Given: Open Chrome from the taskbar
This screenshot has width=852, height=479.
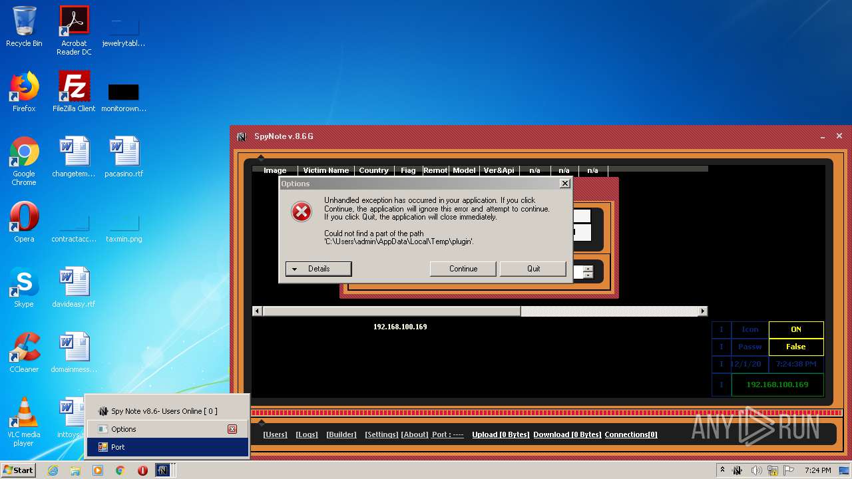Looking at the screenshot, I should [x=120, y=470].
